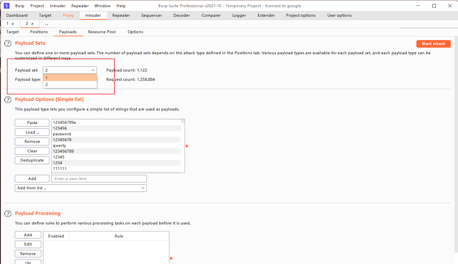Choose option 2 in Payload set list

(x=70, y=85)
